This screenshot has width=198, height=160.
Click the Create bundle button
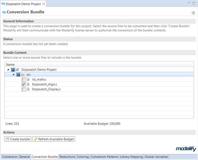pos(18,139)
